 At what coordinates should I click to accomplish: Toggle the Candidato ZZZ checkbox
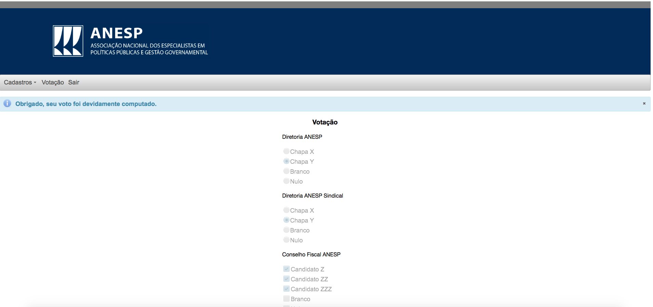[286, 289]
